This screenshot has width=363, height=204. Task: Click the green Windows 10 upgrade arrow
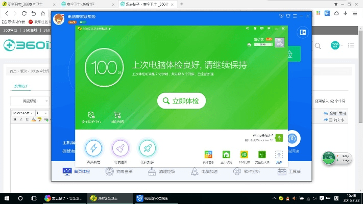[x=279, y=138]
